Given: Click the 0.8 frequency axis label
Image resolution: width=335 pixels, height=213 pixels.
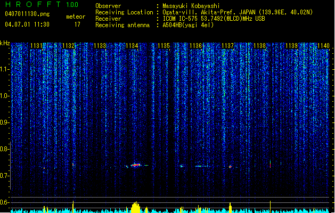Looking at the screenshot, I should coord(5,149).
